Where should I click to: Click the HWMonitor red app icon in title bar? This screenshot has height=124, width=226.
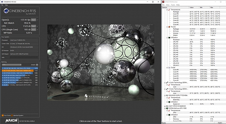163,2
